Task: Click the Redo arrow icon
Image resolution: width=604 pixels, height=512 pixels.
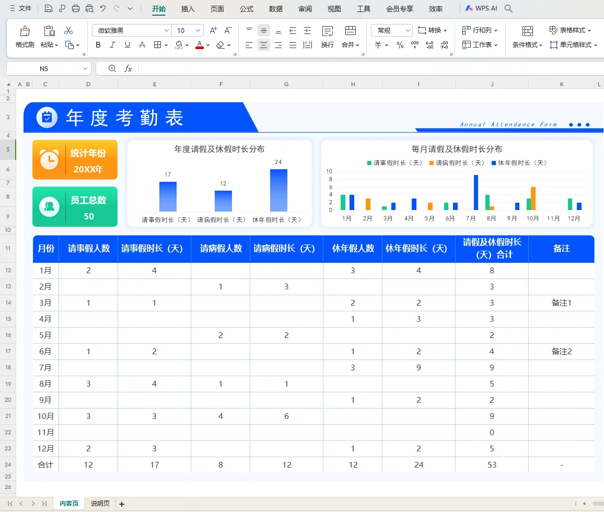Action: pos(117,8)
